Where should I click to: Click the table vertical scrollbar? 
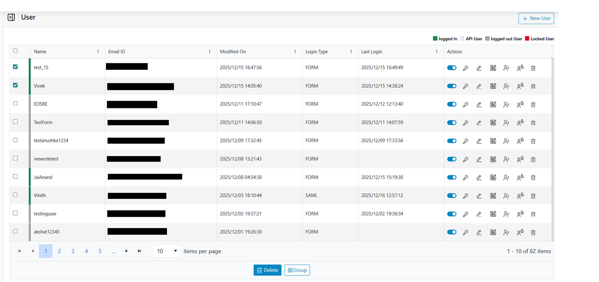coord(553,150)
